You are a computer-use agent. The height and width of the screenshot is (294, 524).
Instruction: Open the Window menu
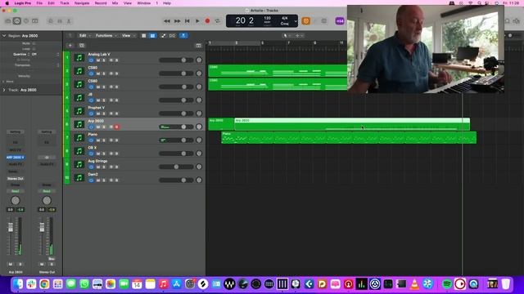pos(144,3)
